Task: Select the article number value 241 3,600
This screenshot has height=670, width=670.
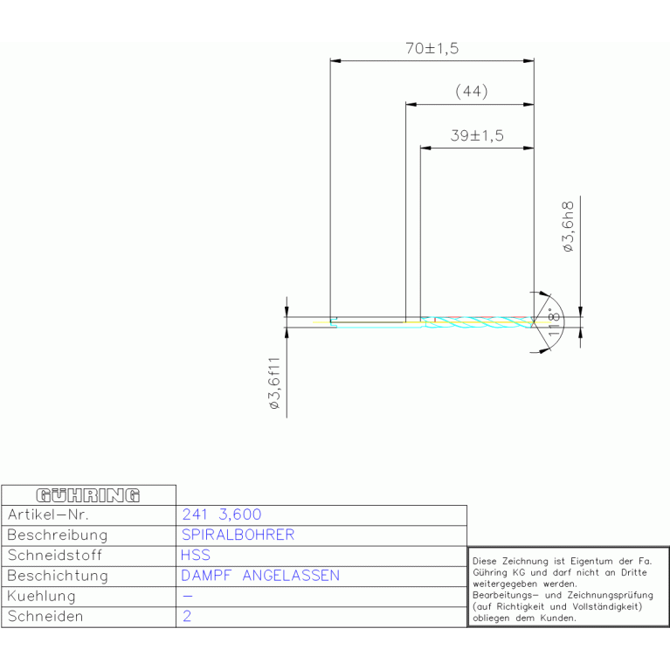Action: (221, 515)
